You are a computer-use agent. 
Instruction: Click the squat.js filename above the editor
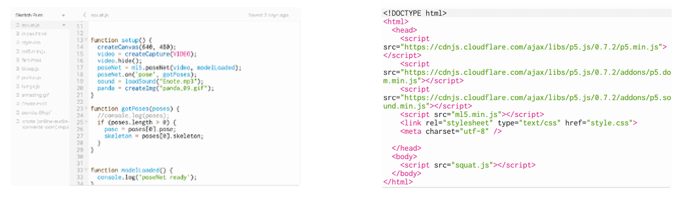click(100, 15)
